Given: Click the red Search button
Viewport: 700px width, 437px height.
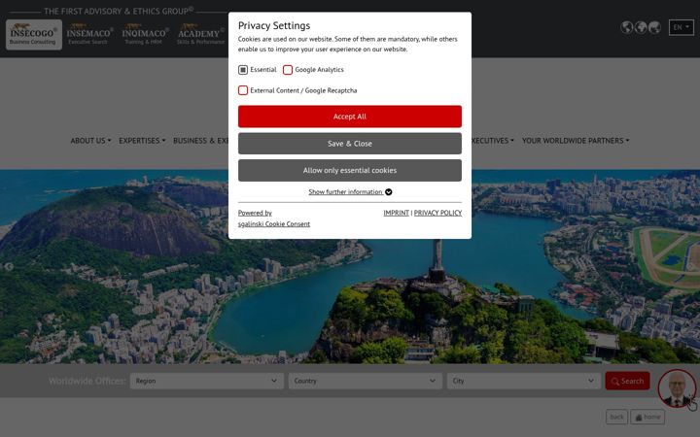Looking at the screenshot, I should [x=627, y=381].
